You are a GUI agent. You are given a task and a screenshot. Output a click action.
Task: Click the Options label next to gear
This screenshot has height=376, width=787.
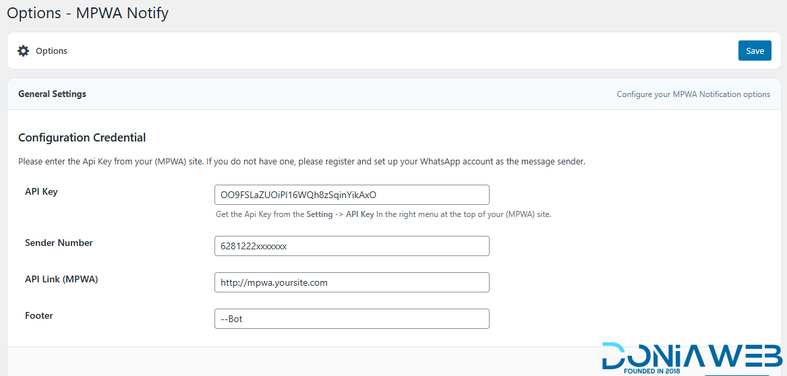(x=51, y=51)
